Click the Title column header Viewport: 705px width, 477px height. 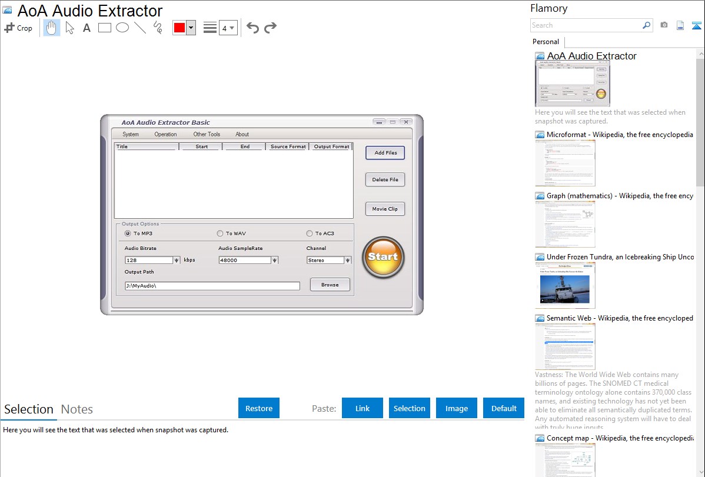point(147,146)
